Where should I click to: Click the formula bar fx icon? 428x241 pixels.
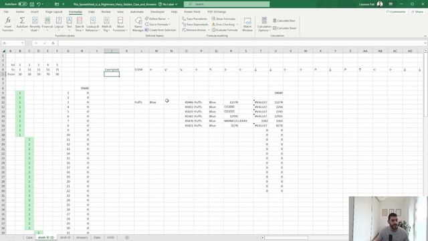53,43
